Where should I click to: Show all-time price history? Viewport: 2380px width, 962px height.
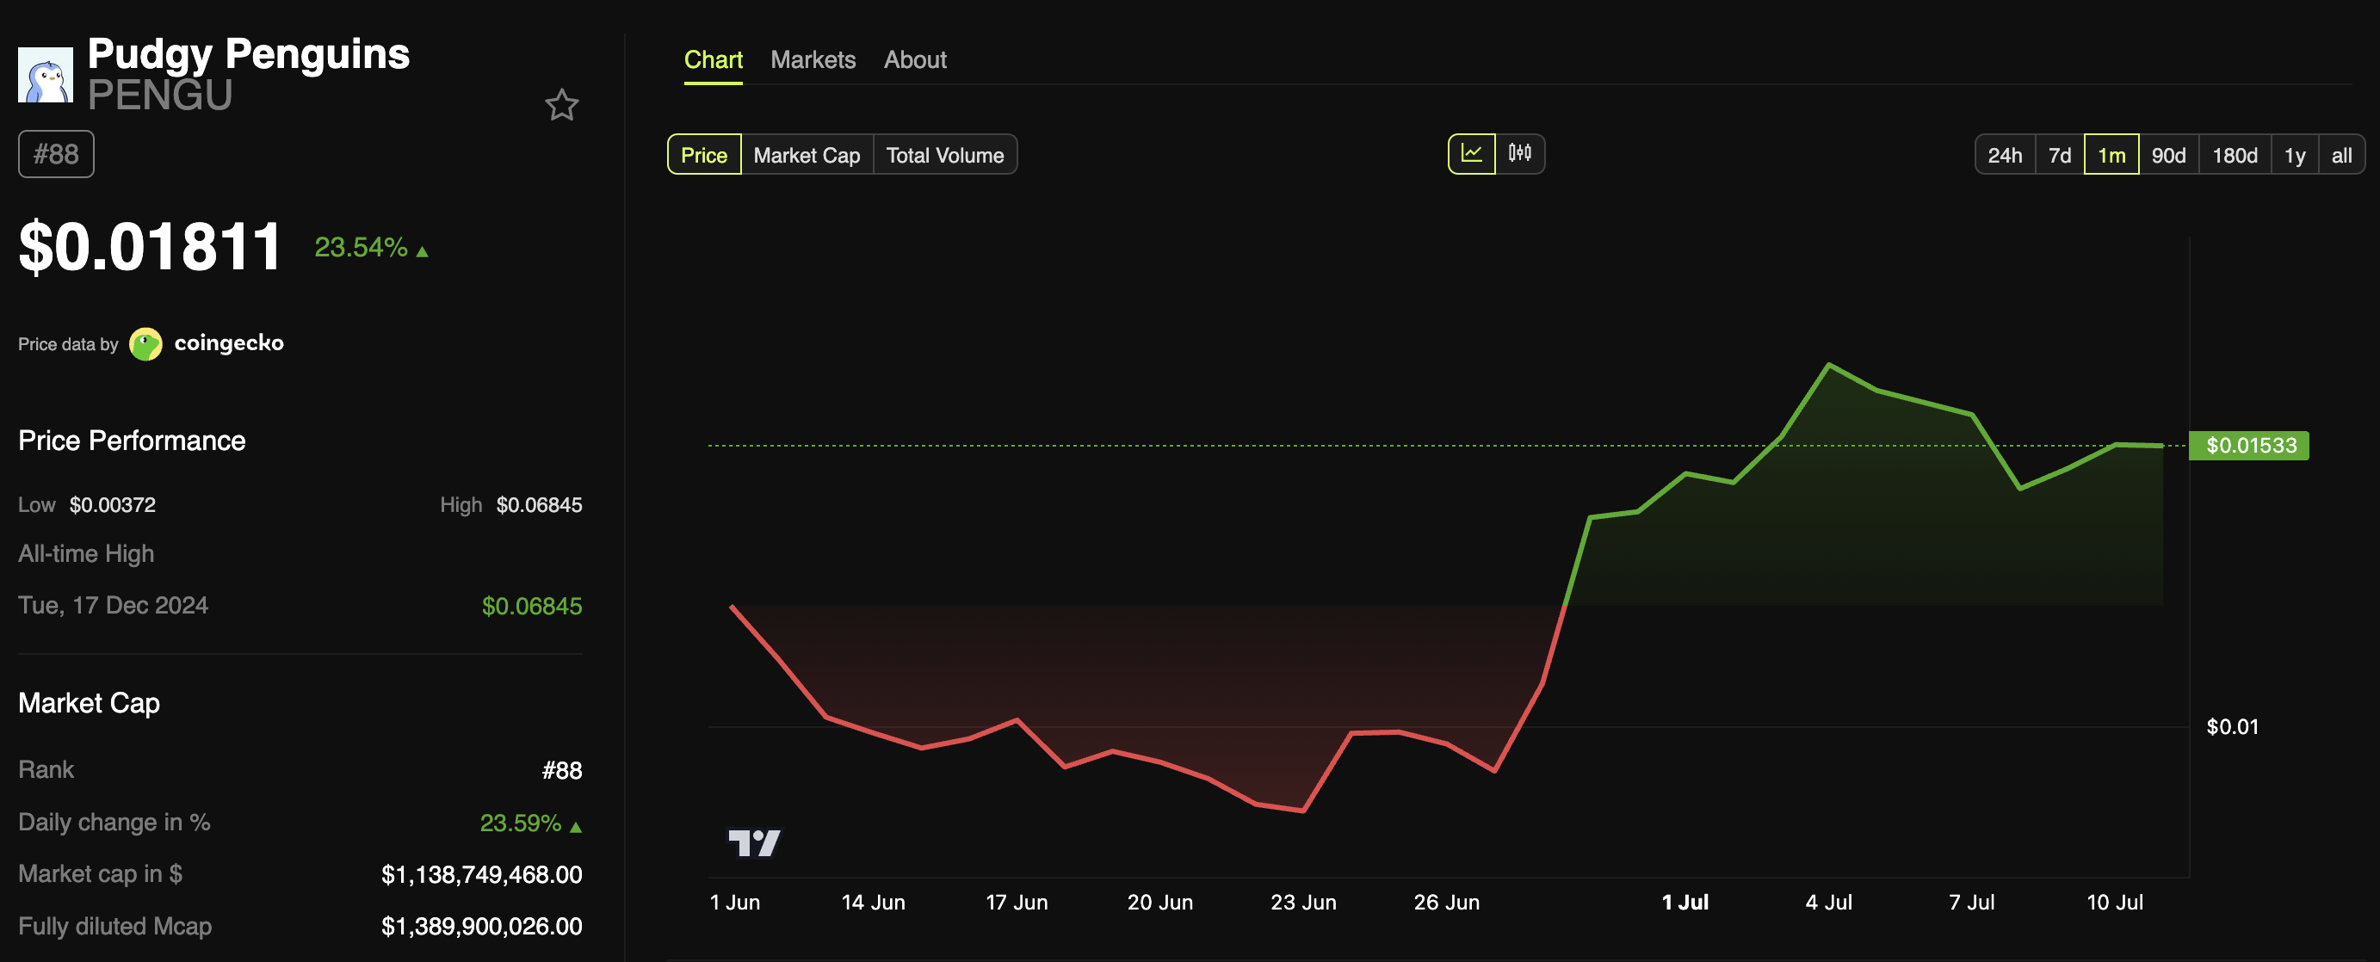[x=2340, y=155]
